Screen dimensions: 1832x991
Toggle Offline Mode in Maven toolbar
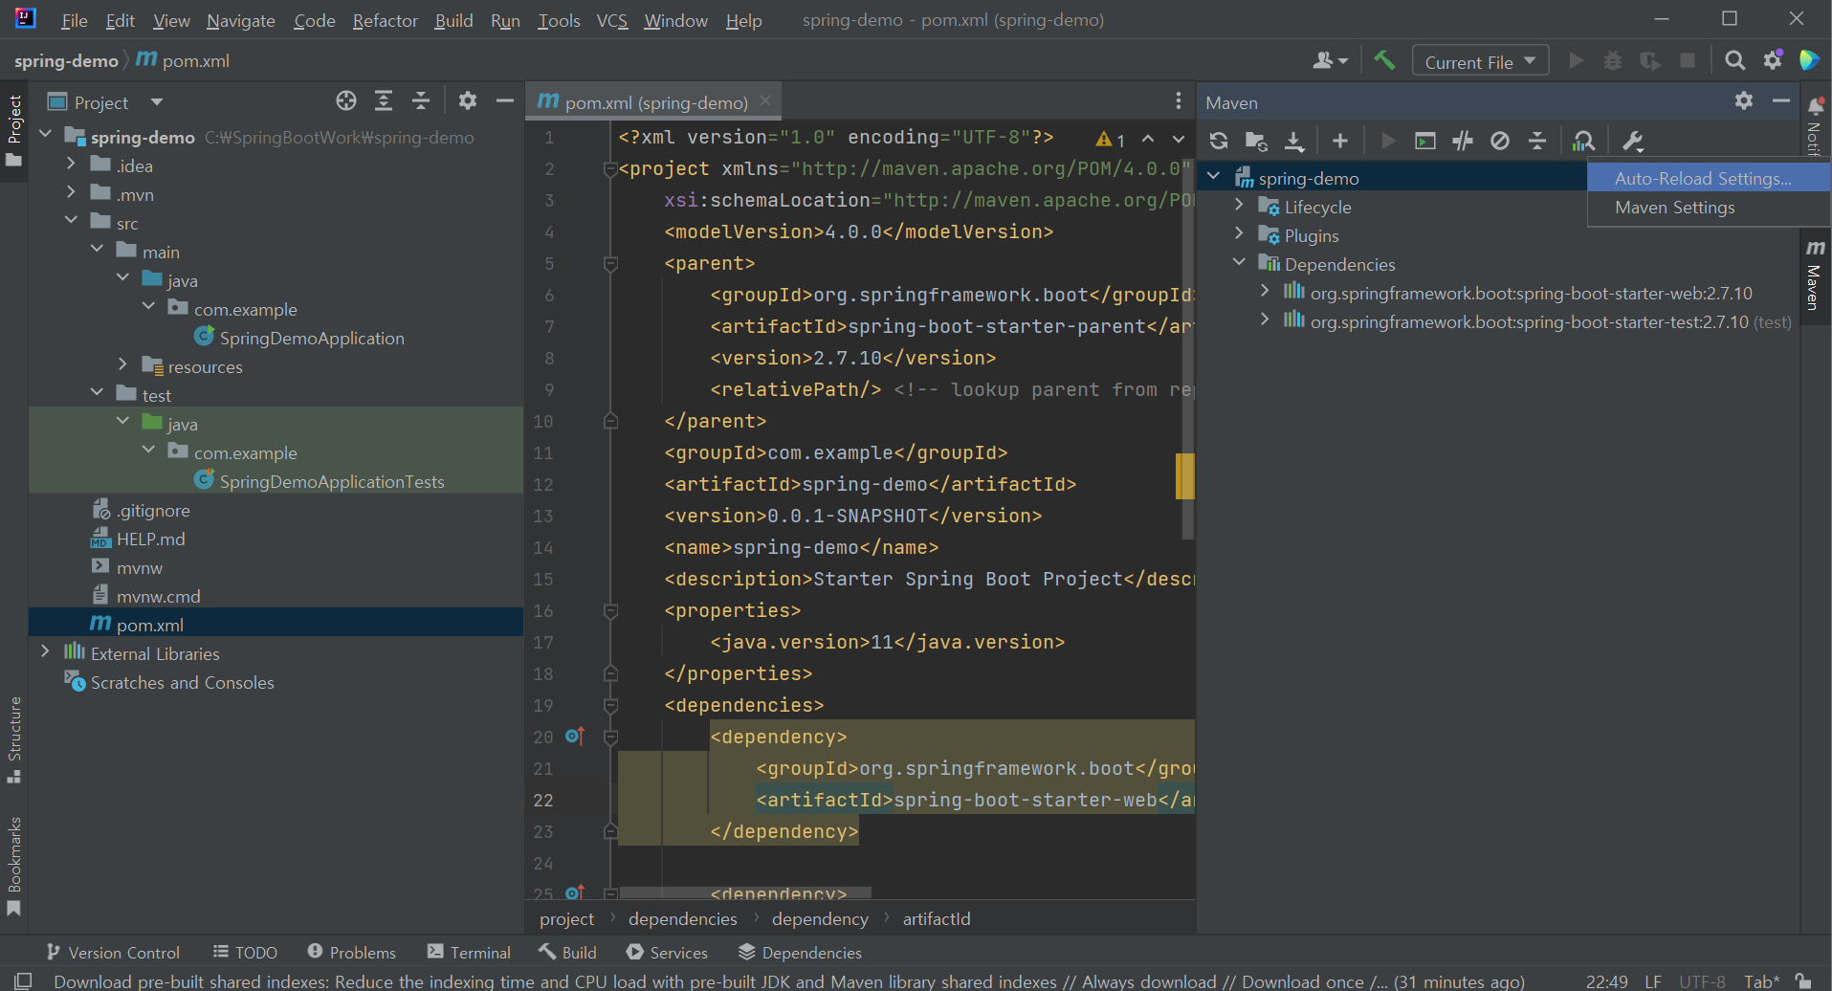coord(1463,142)
